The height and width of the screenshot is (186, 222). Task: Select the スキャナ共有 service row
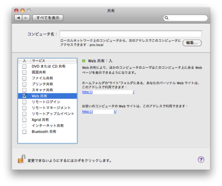[47, 90]
